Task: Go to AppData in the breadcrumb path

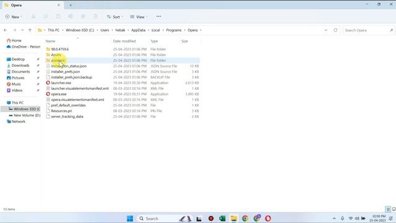Action: [x=138, y=30]
